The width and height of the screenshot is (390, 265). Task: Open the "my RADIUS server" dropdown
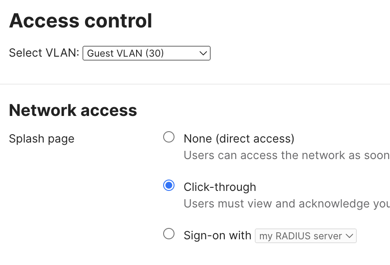tap(305, 235)
